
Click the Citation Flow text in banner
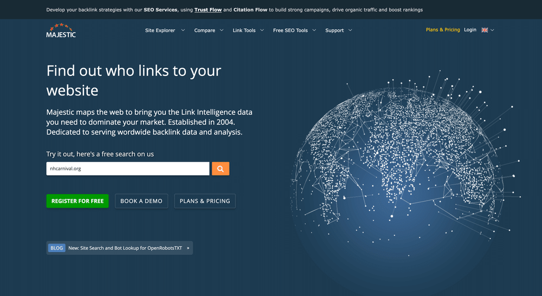(250, 10)
